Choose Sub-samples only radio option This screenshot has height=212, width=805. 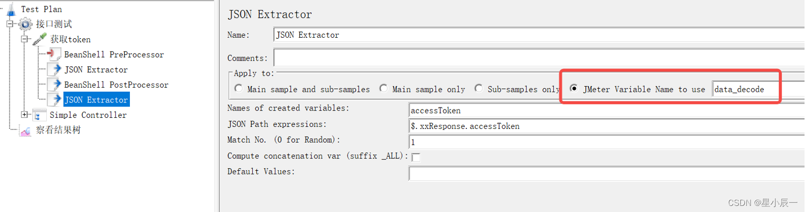(478, 89)
